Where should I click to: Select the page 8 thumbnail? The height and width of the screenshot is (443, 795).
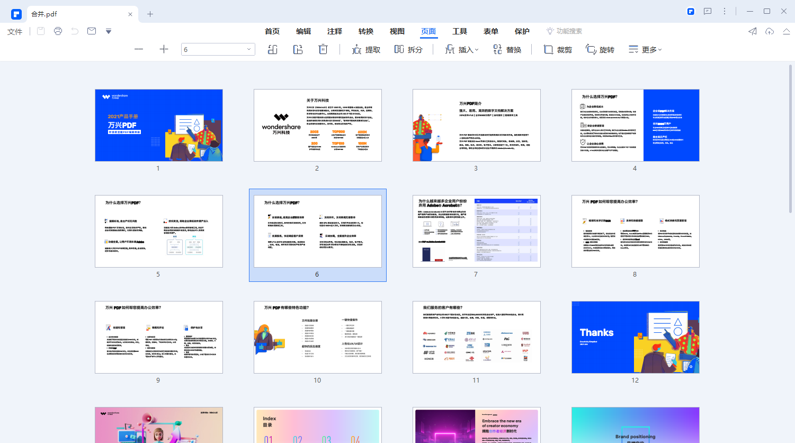tap(636, 231)
